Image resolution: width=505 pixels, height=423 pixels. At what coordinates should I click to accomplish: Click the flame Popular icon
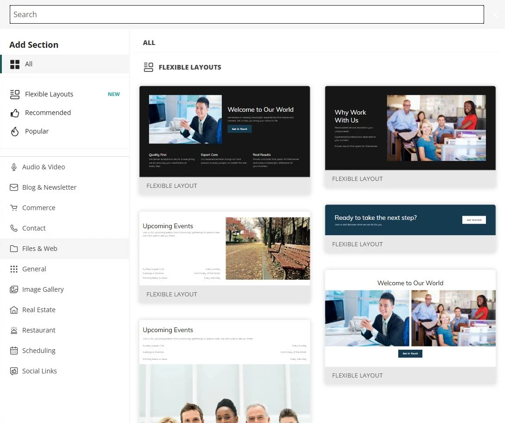[15, 131]
